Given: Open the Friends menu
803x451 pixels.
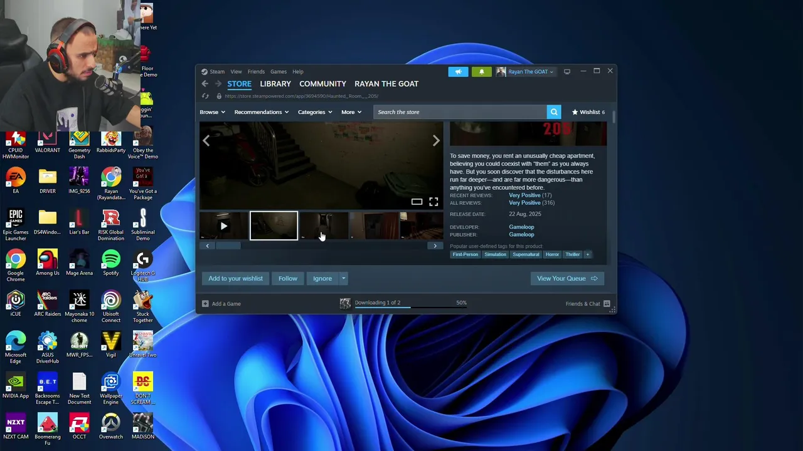Looking at the screenshot, I should point(256,71).
